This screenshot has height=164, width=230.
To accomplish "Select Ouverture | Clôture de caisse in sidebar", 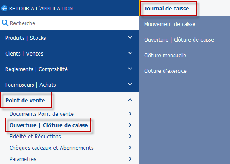I will pos(49,125).
